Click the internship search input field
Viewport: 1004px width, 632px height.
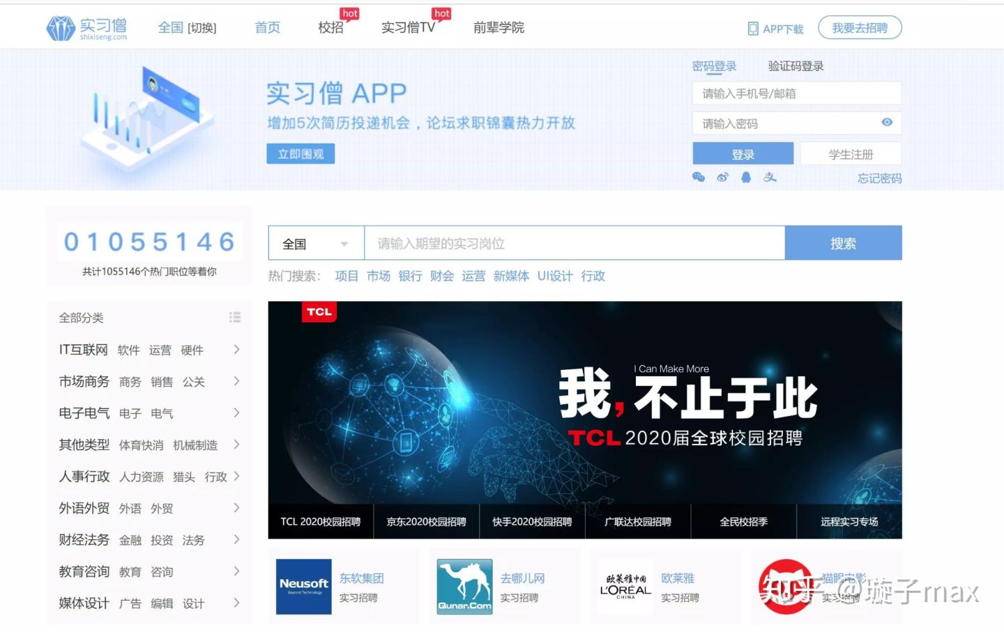572,242
